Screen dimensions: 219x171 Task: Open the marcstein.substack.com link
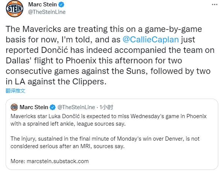pyautogui.click(x=57, y=161)
